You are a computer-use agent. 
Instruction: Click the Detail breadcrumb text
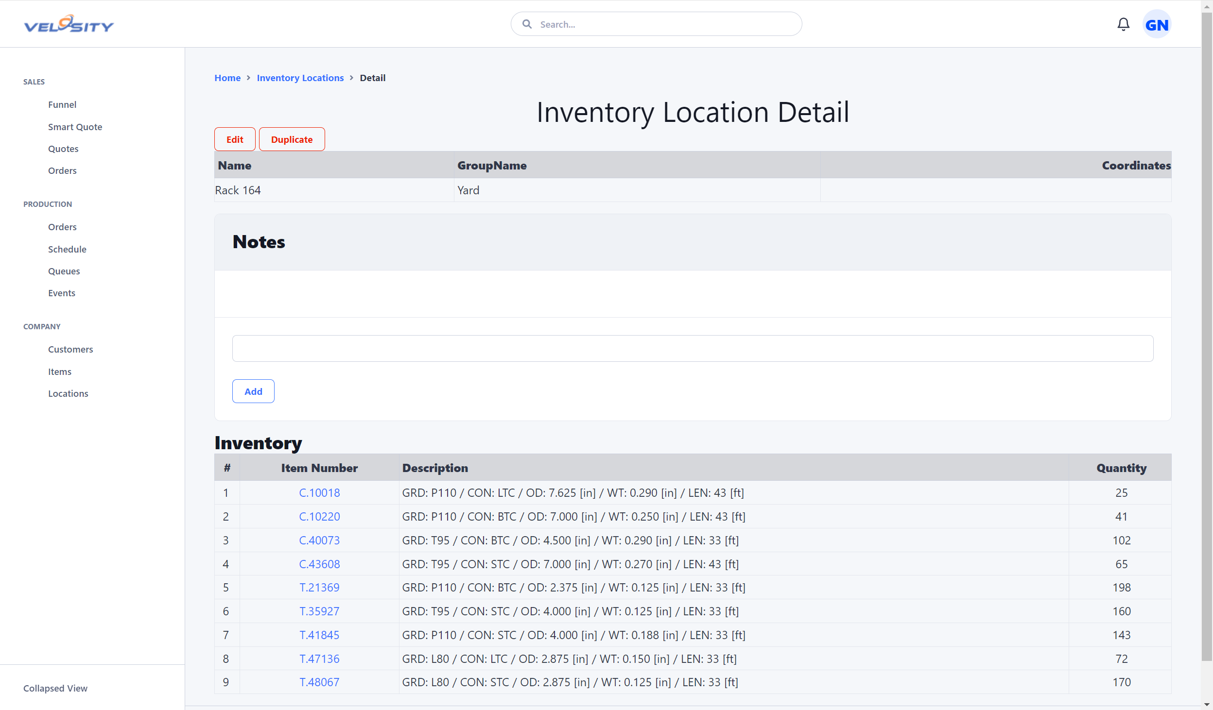[372, 78]
